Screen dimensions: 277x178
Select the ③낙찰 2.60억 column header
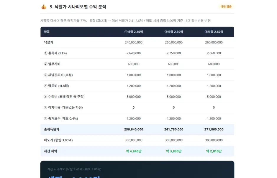click(x=214, y=32)
